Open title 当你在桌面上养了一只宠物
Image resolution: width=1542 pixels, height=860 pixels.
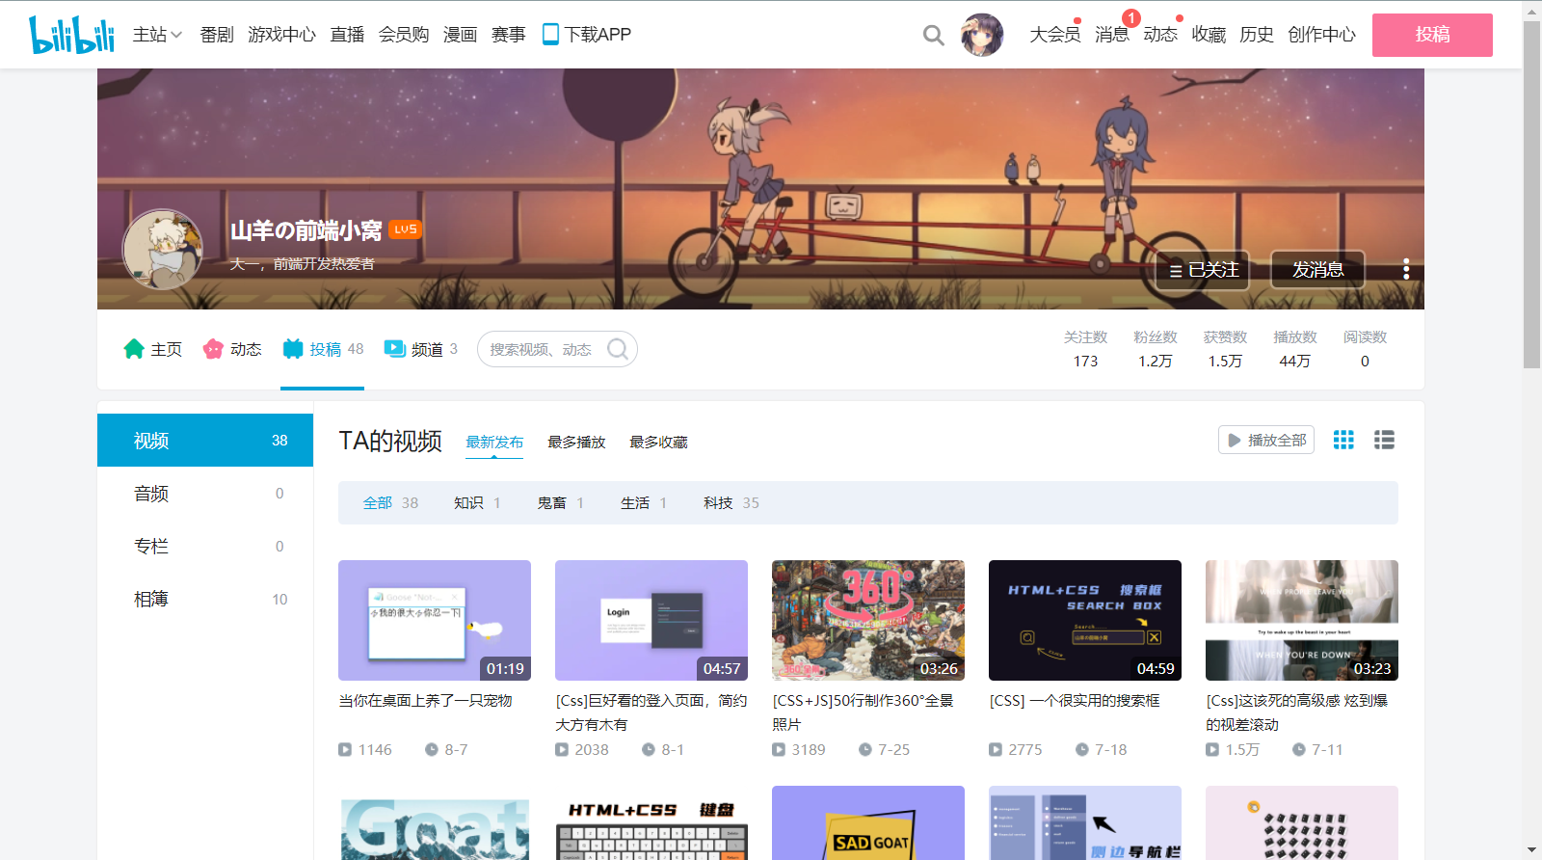(x=425, y=701)
